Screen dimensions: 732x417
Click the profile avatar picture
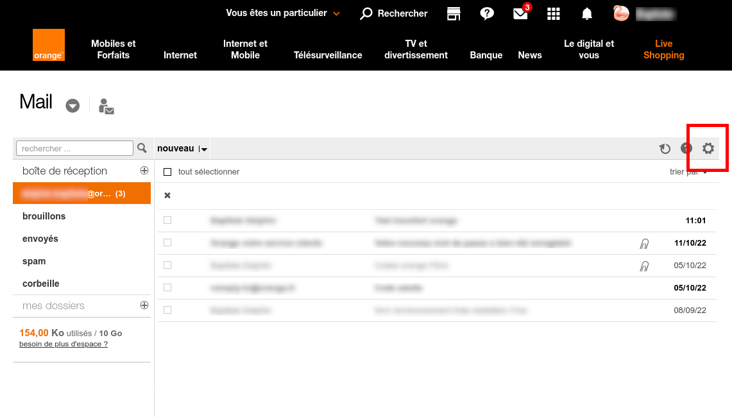(x=622, y=13)
